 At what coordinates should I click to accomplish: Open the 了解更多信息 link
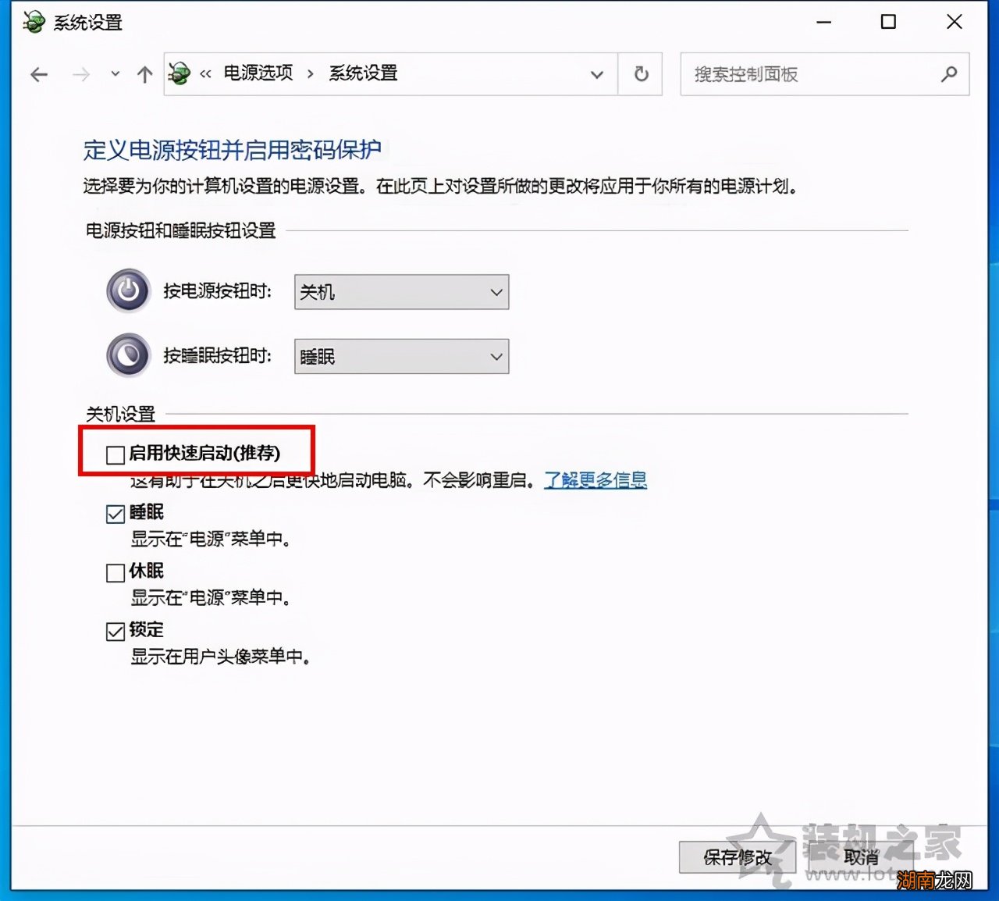595,480
